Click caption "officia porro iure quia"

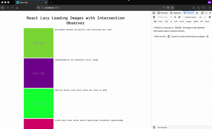tap(68, 90)
